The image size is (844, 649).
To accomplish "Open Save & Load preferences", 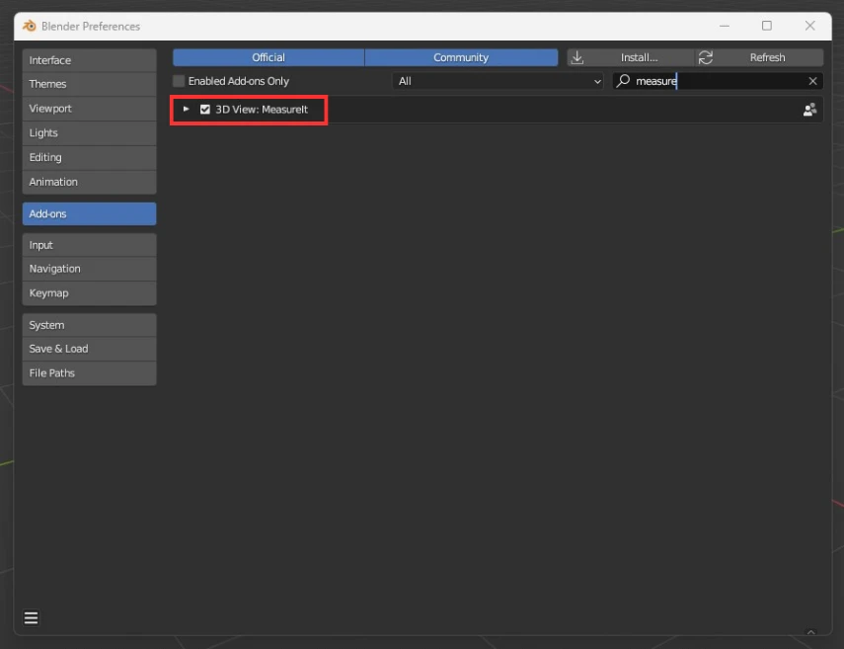I will point(90,349).
